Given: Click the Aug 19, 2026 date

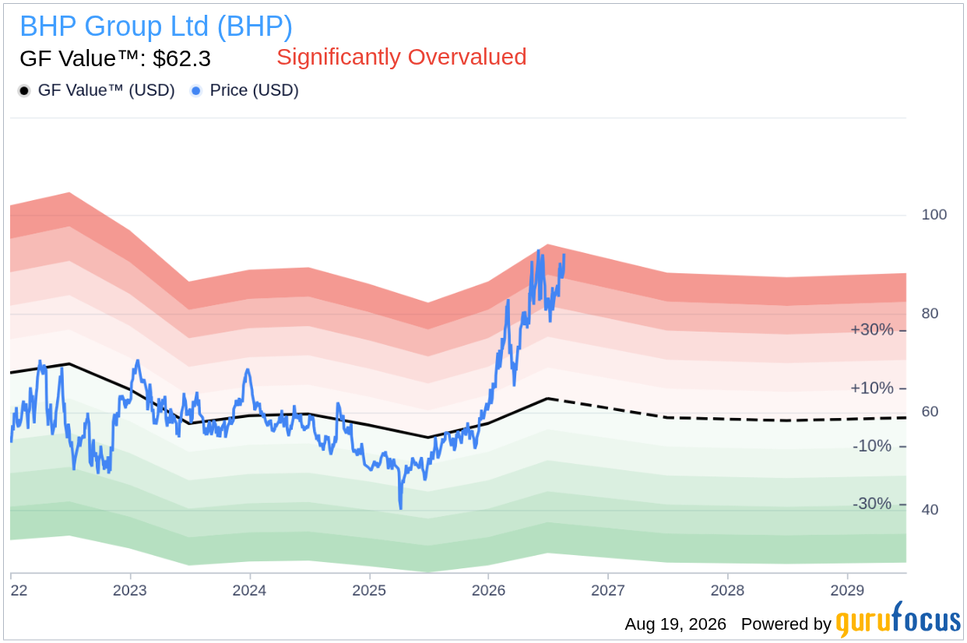Looking at the screenshot, I should (675, 624).
